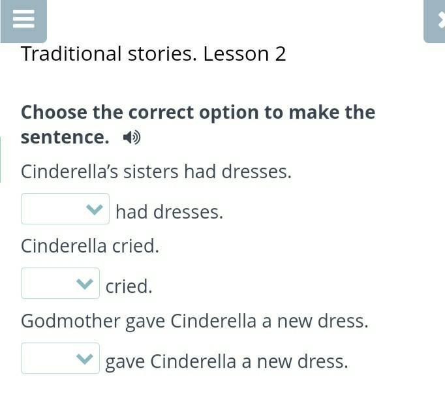Close the lesson with the X button

tap(437, 20)
